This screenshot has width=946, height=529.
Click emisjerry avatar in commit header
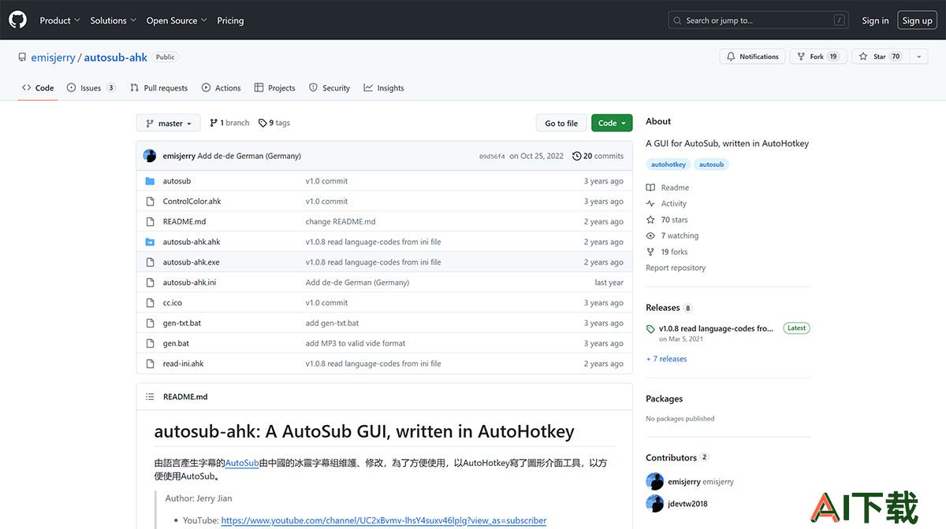[150, 156]
